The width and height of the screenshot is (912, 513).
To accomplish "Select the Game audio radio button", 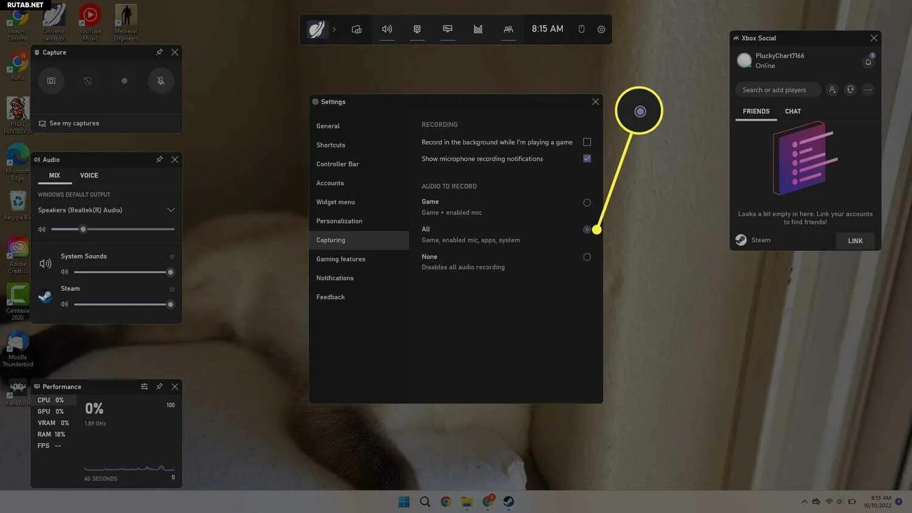I will [x=587, y=202].
